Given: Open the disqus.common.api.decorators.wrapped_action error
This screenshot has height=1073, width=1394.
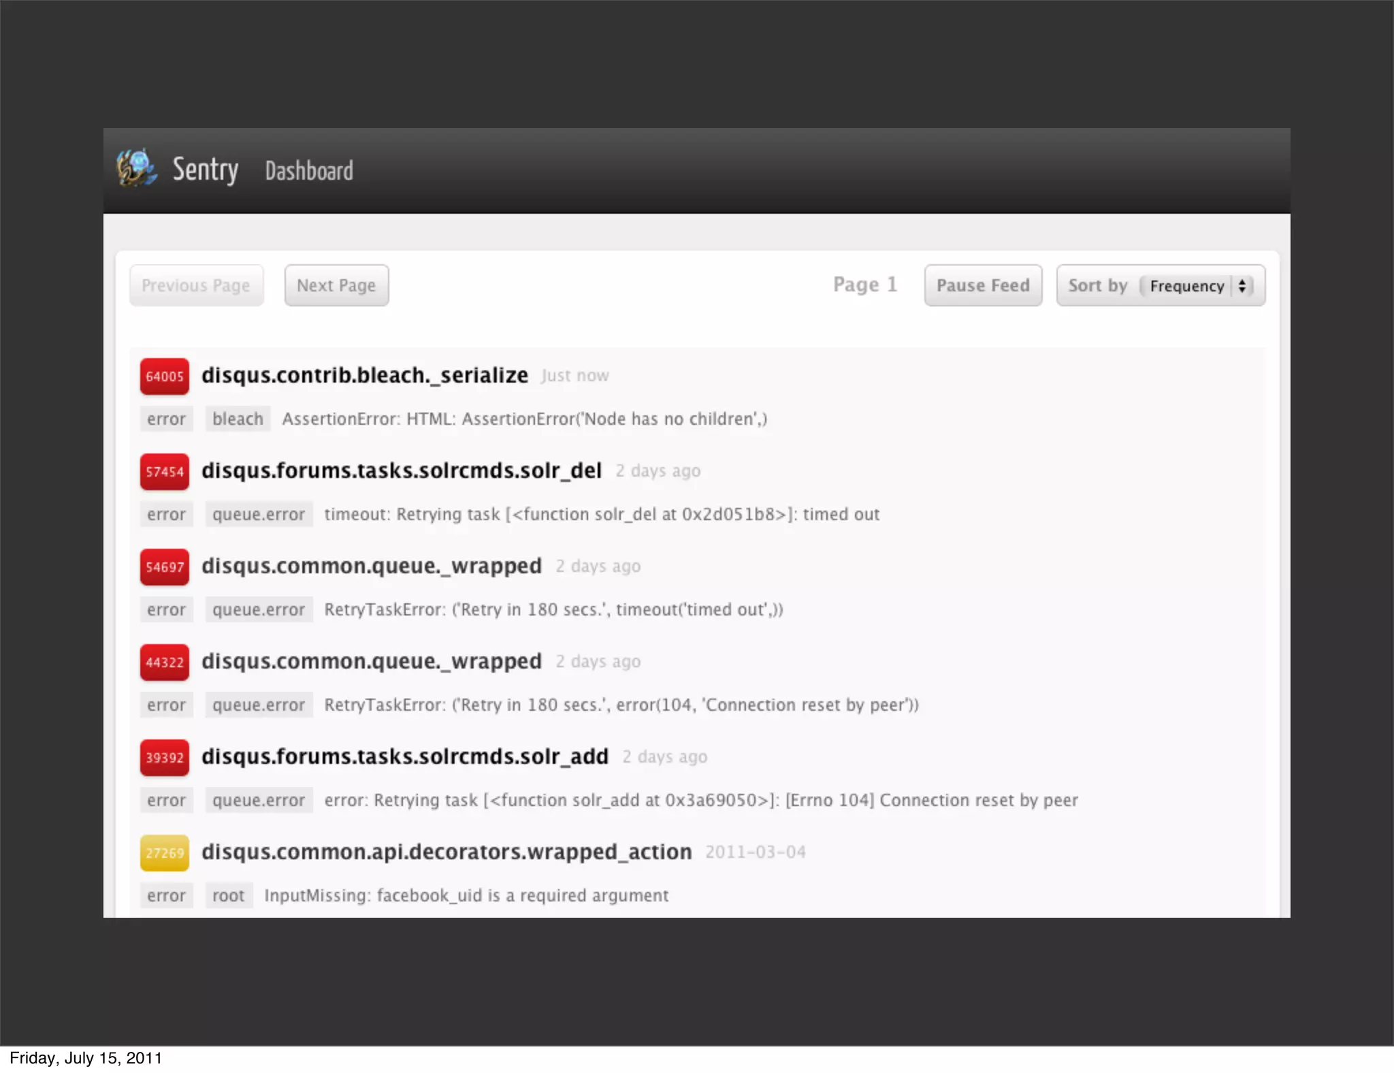Looking at the screenshot, I should [x=447, y=852].
